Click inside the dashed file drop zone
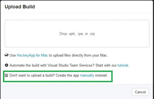This screenshot has width=154, height=99. [77, 34]
